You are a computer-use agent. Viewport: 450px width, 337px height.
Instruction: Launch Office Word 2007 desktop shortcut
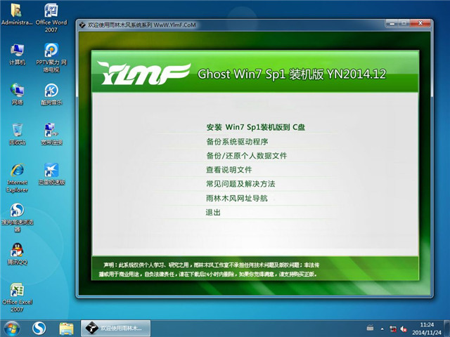coord(51,11)
